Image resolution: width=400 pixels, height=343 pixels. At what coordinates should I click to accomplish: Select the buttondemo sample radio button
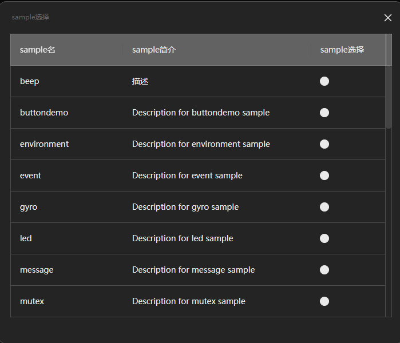[324, 113]
